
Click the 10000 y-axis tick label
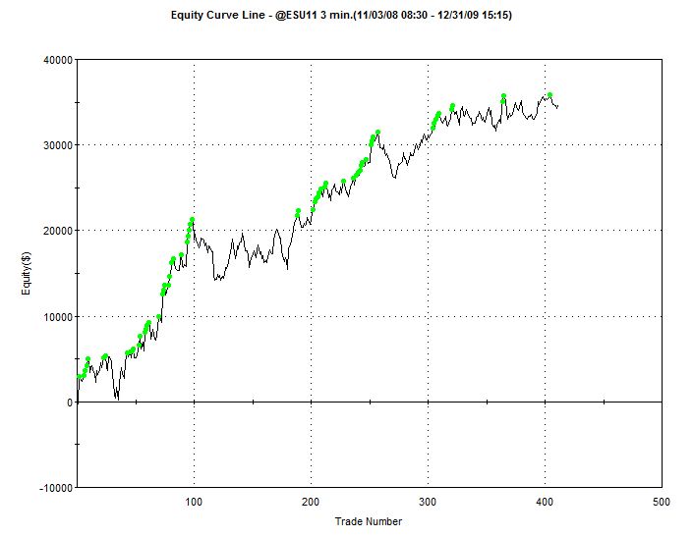coord(54,317)
